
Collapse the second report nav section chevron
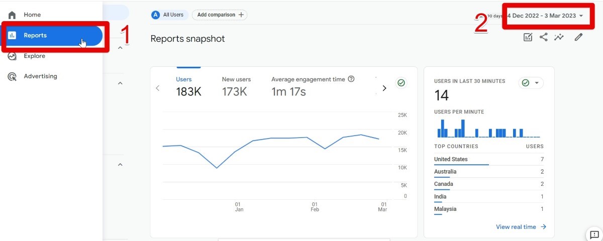coord(120,83)
